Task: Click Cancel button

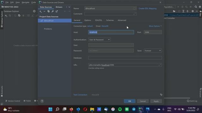Action: pyautogui.click(x=143, y=101)
